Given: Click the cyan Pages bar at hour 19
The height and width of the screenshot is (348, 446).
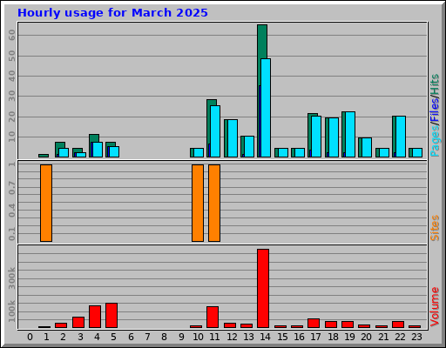Looking at the screenshot, I should pyautogui.click(x=350, y=134).
